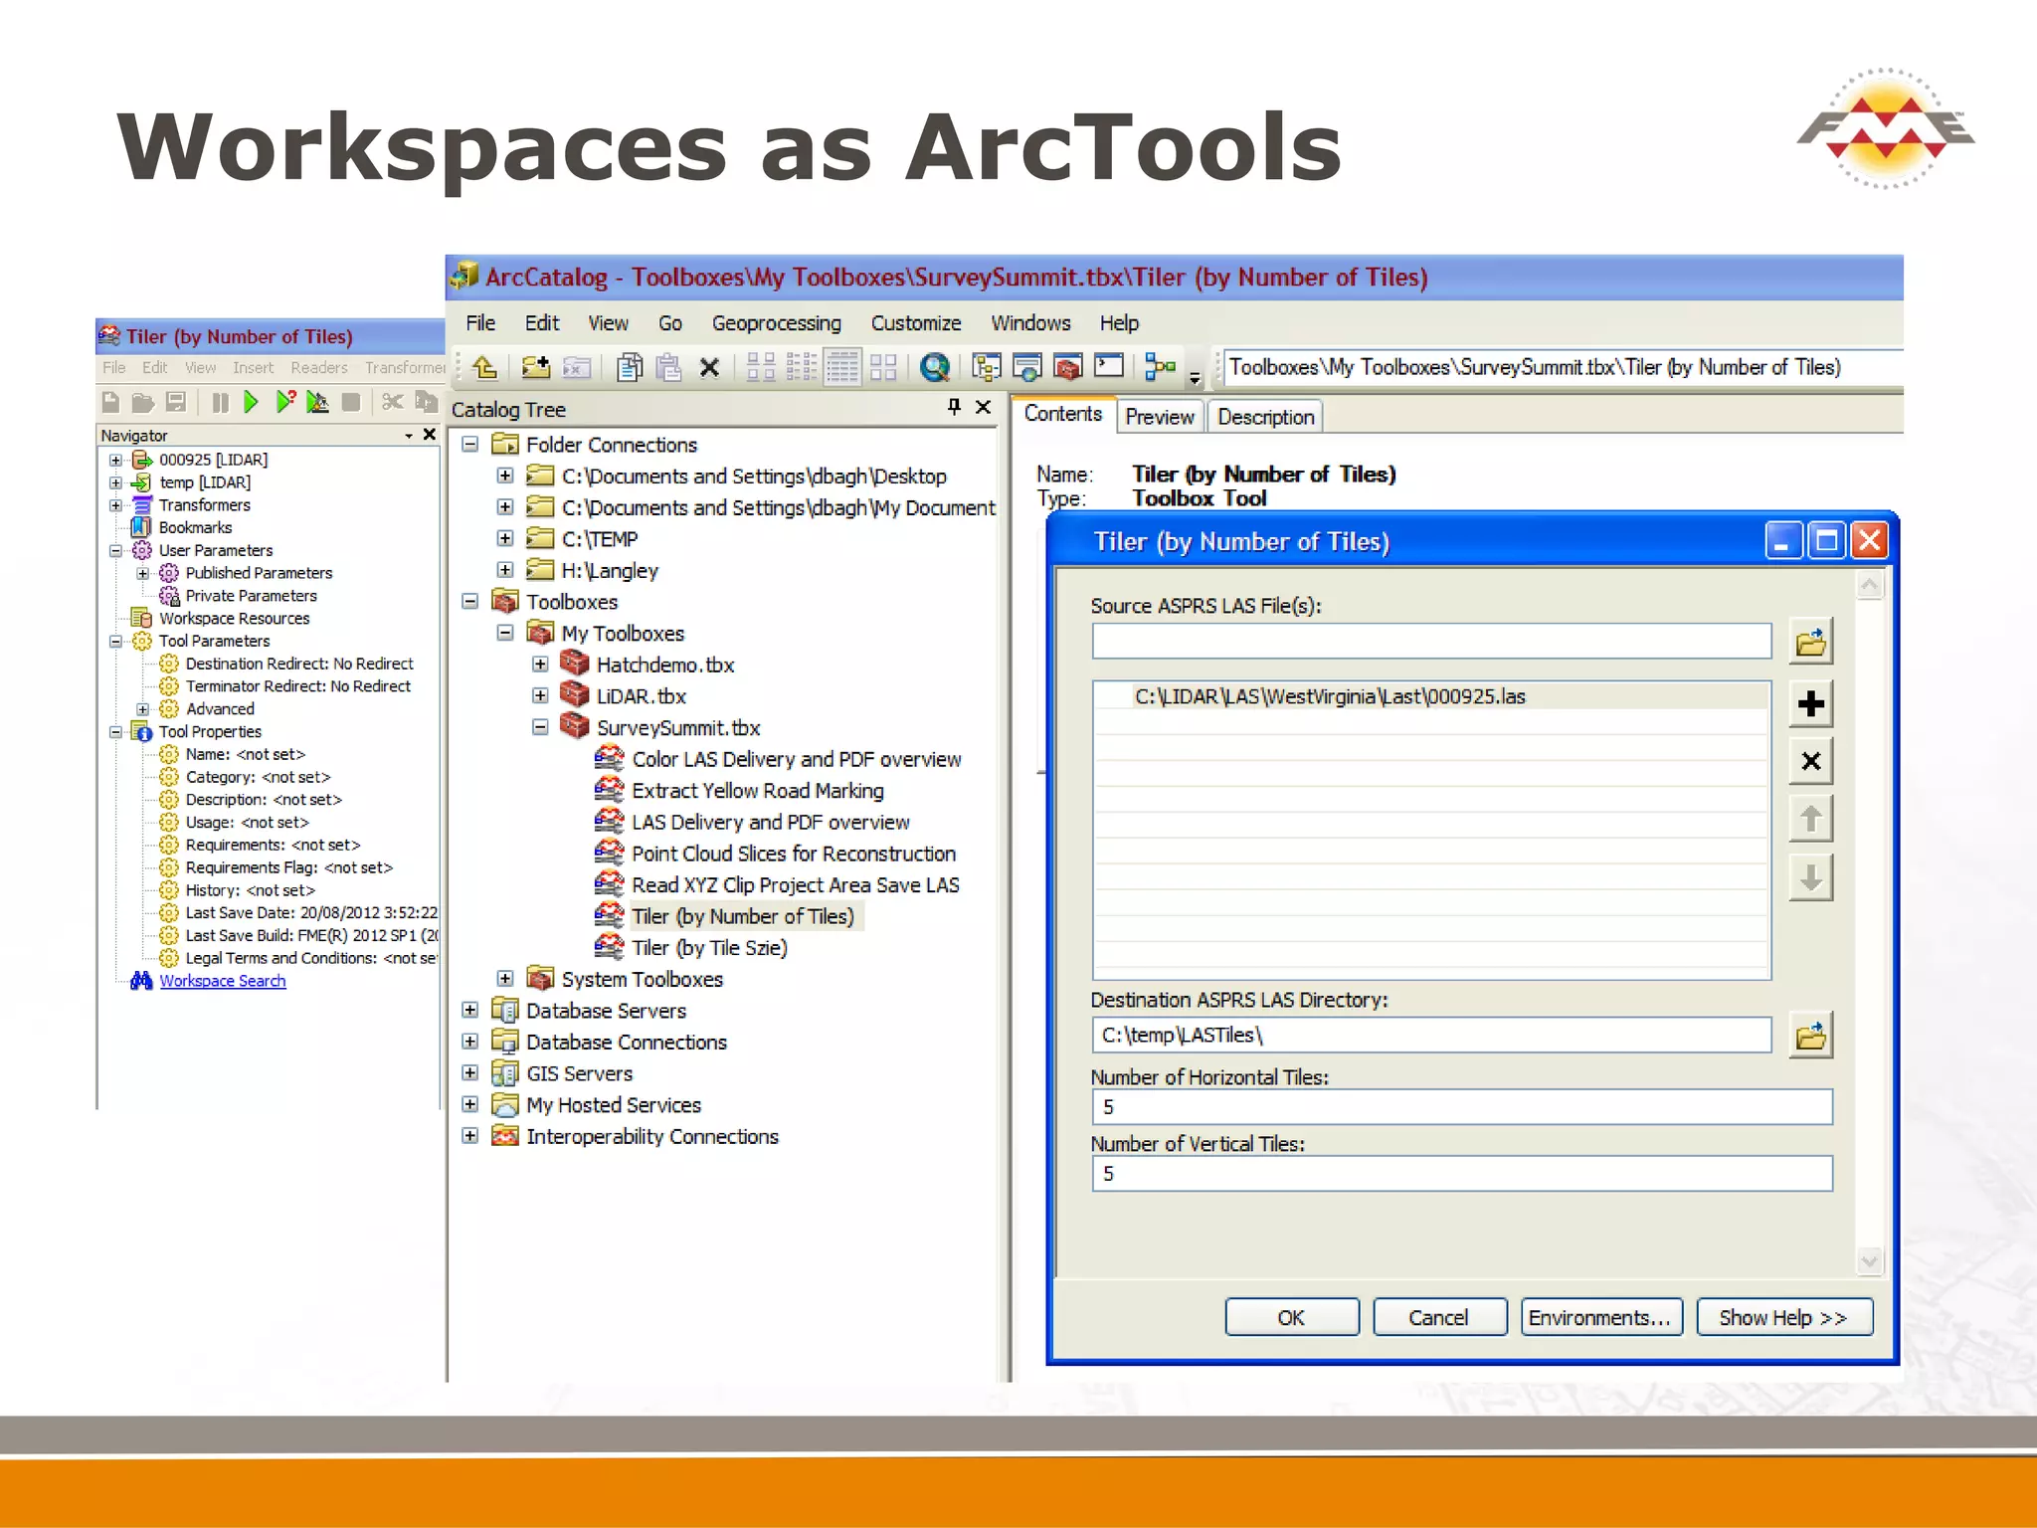Select Extract Yellow Road Marking tool
Image resolution: width=2037 pixels, height=1528 pixels.
coord(757,791)
